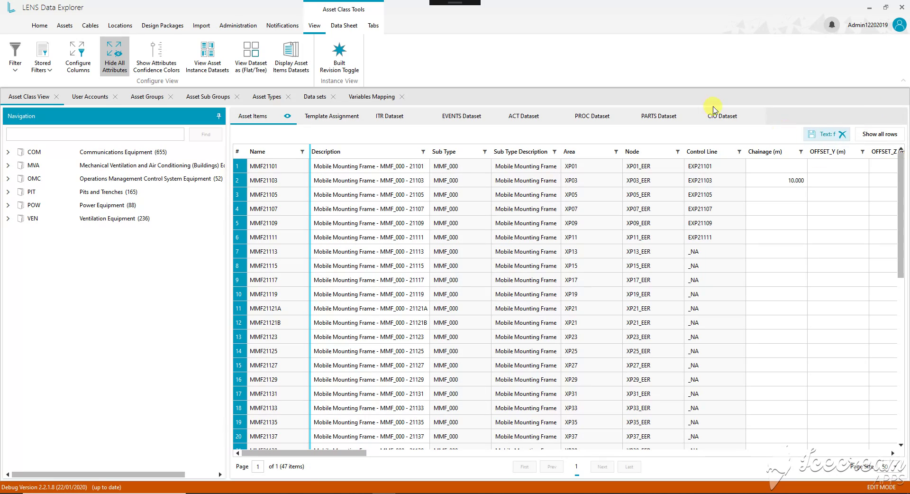Open the Filter tool in the ribbon
910x494 pixels.
pos(15,56)
